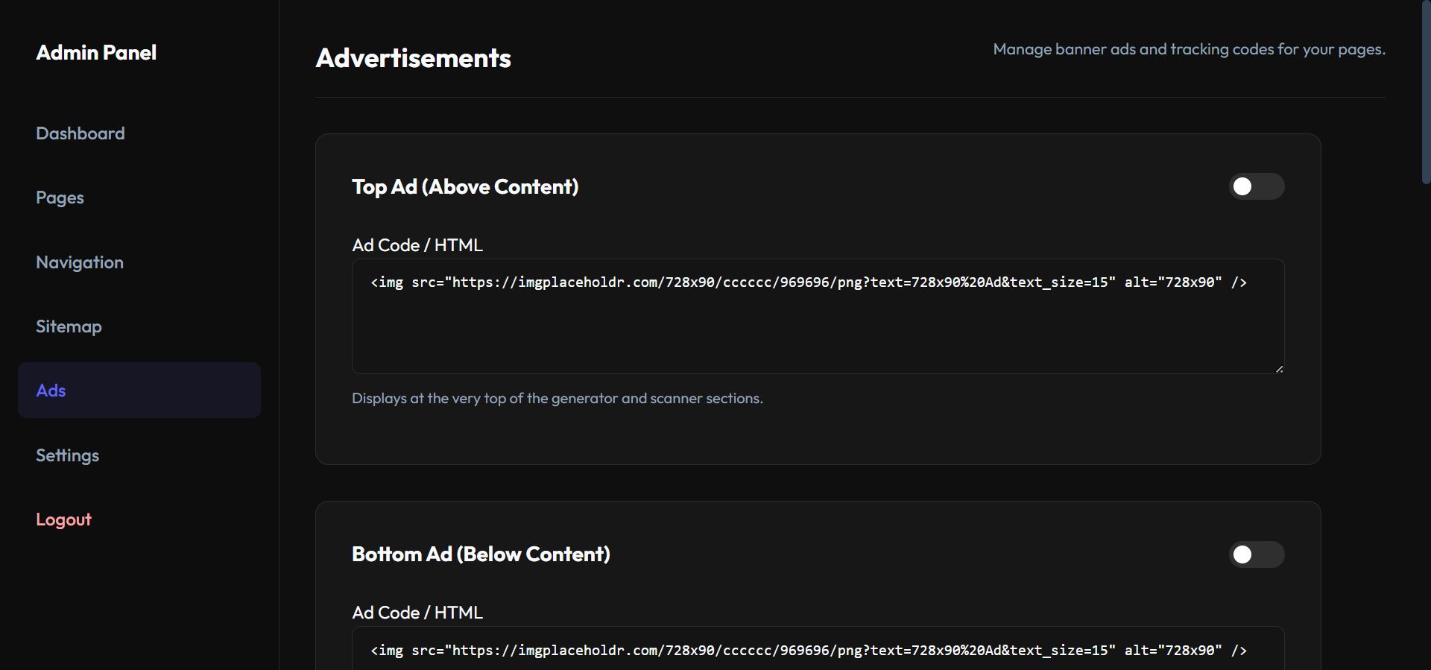Click the Admin Panel title
Viewport: 1431px width, 670px height.
pyautogui.click(x=96, y=53)
